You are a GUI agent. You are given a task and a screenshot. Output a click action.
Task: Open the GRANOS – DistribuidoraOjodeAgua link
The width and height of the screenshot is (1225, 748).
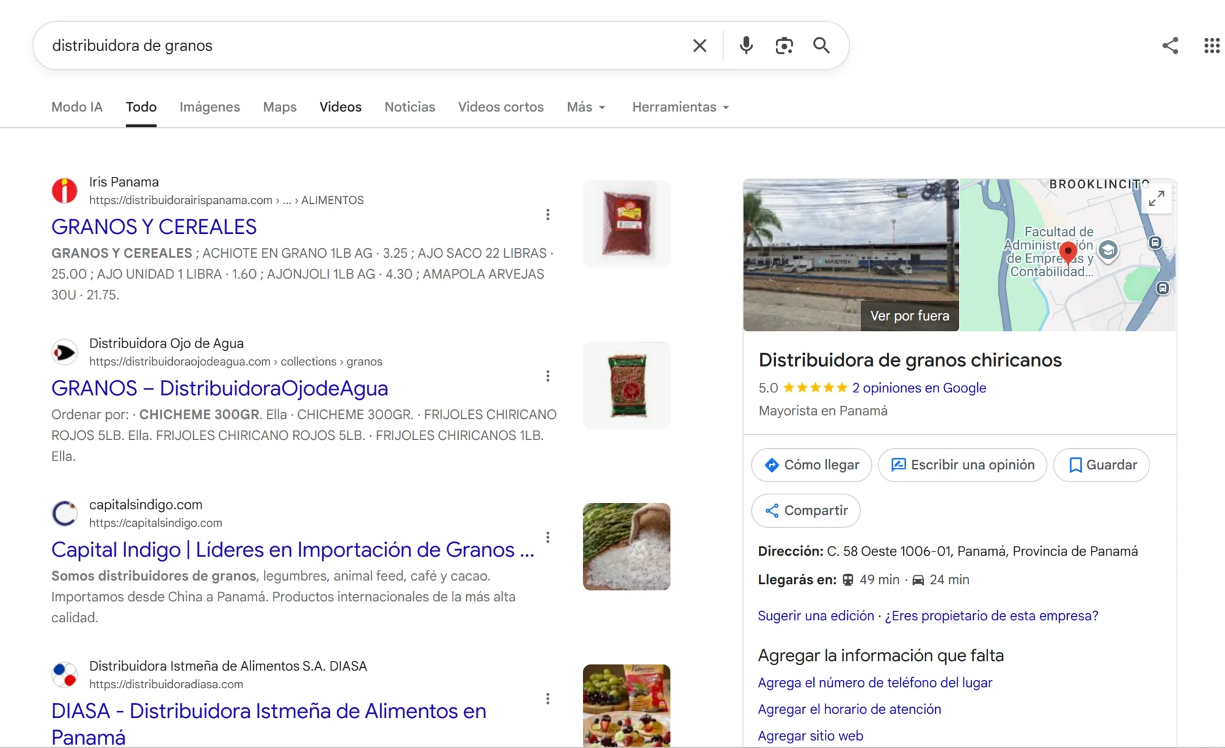pyautogui.click(x=220, y=388)
